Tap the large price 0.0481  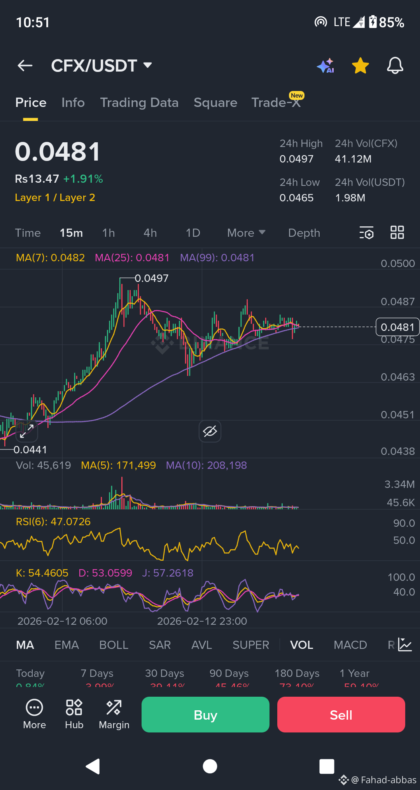(58, 152)
